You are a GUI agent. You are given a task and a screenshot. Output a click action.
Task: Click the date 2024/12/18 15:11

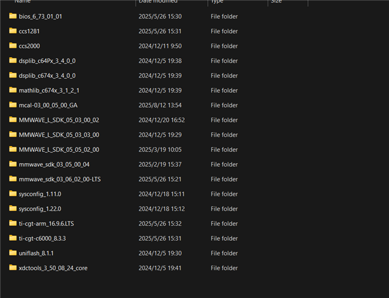click(161, 194)
